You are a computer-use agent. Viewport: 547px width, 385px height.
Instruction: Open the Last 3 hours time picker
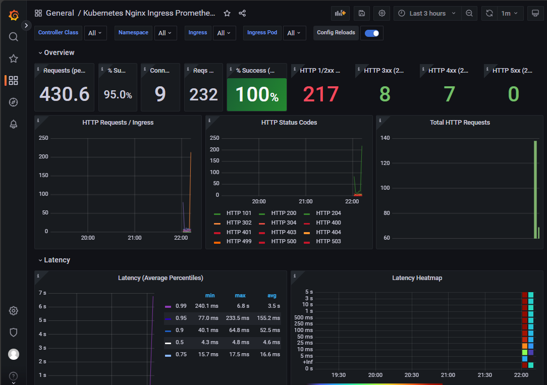click(428, 13)
